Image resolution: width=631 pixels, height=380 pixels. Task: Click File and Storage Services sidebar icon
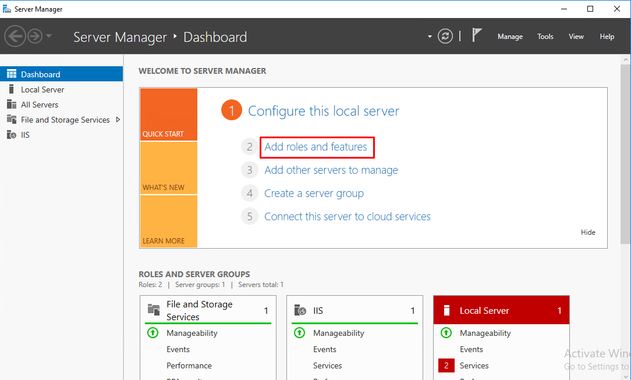point(12,120)
